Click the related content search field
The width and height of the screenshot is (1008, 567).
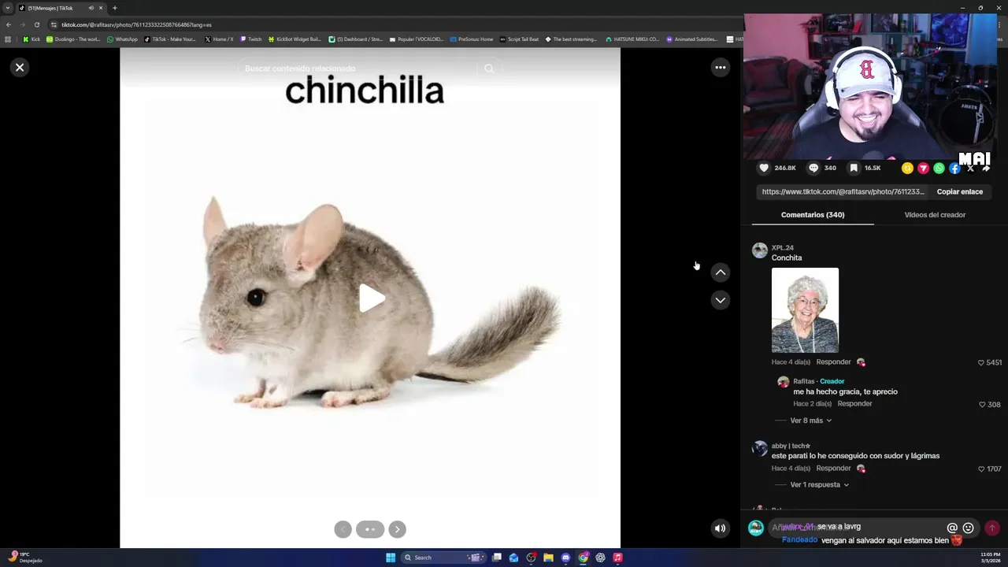pos(358,69)
